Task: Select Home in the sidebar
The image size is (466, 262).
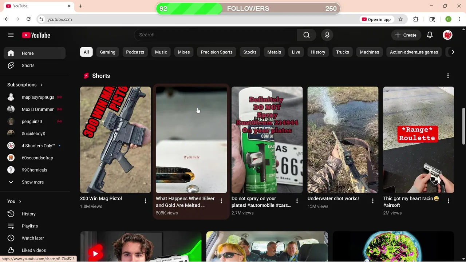Action: click(x=35, y=53)
